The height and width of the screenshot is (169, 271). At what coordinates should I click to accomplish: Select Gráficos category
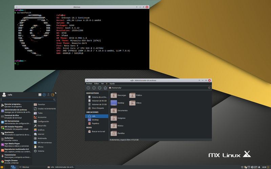point(44,130)
